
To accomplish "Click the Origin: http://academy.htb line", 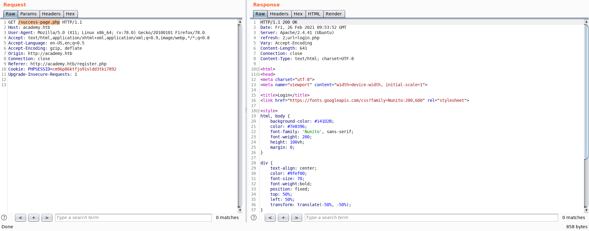I will [x=40, y=53].
